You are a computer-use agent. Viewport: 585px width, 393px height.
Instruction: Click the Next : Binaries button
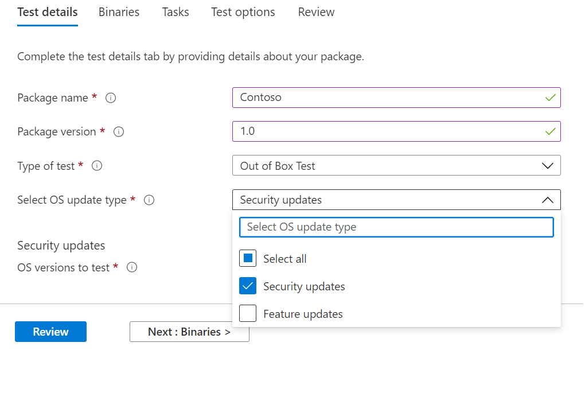189,332
